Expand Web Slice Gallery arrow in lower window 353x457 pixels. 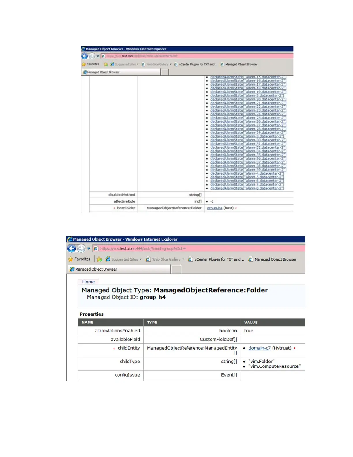point(183,259)
